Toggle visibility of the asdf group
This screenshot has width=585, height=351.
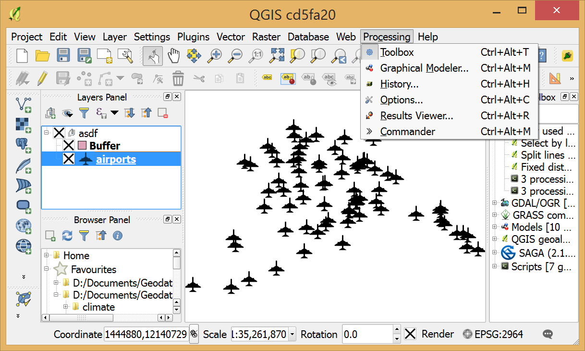(x=59, y=133)
